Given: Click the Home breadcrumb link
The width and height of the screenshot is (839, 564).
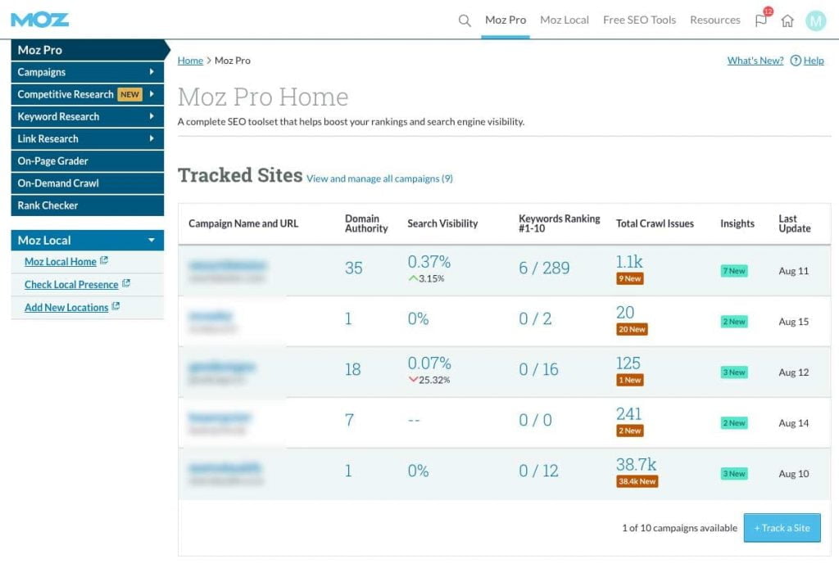Looking at the screenshot, I should 190,61.
